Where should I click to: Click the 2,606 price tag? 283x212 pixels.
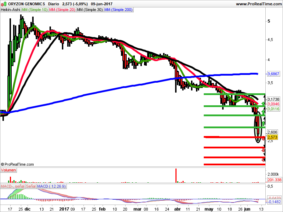272,132
